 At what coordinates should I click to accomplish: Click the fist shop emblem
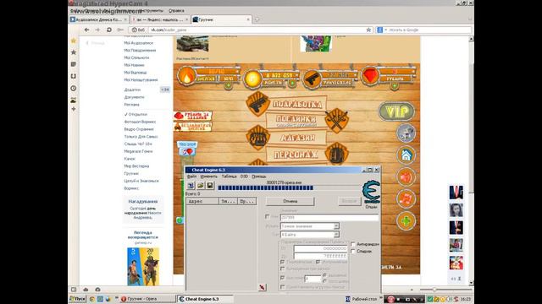(x=257, y=137)
